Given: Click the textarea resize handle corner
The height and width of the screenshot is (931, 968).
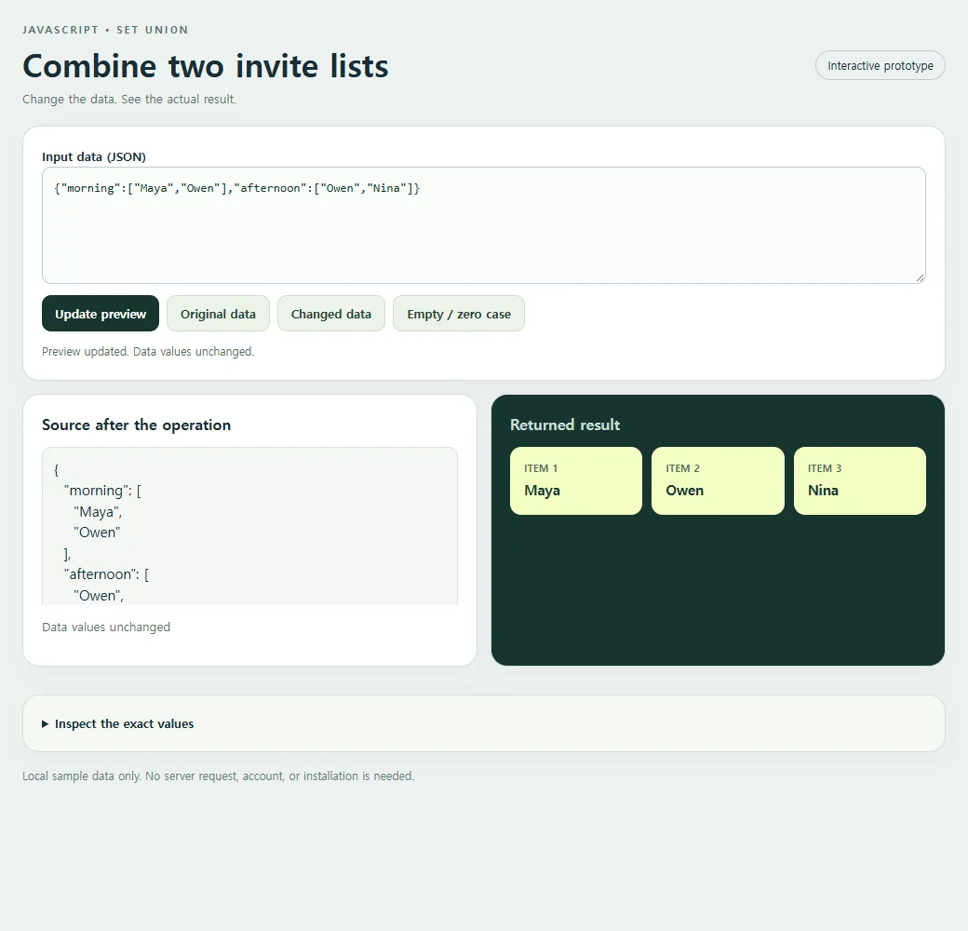Looking at the screenshot, I should click(920, 277).
